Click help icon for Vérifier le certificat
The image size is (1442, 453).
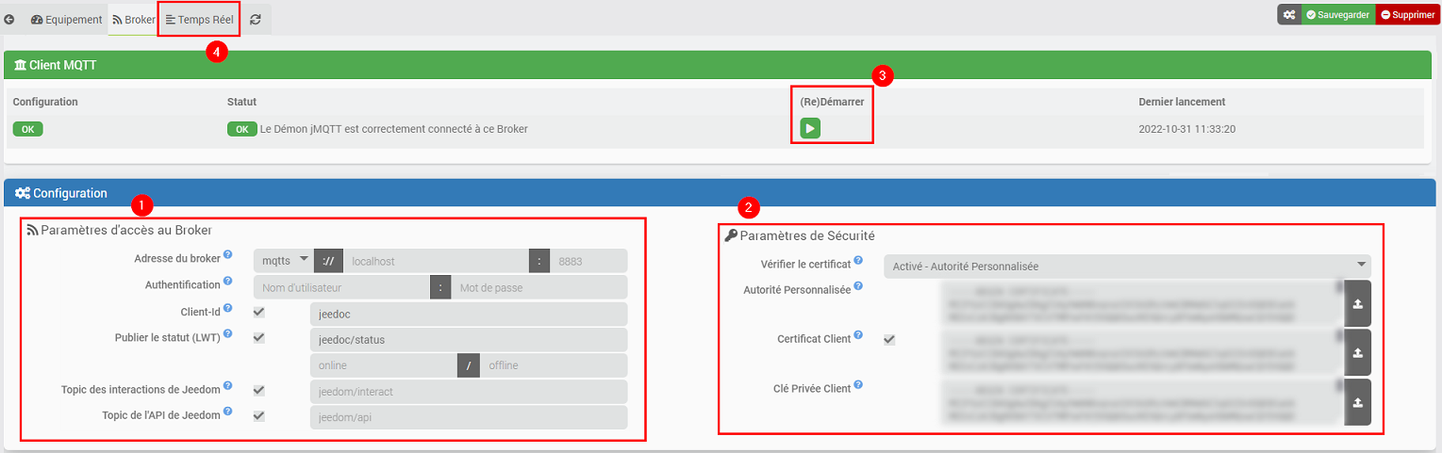click(858, 261)
